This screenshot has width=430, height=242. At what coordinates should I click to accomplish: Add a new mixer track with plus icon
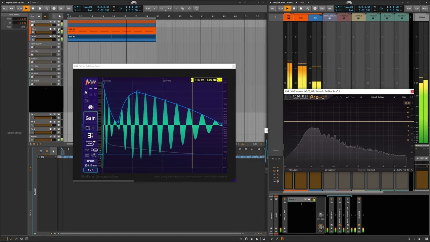411,16
